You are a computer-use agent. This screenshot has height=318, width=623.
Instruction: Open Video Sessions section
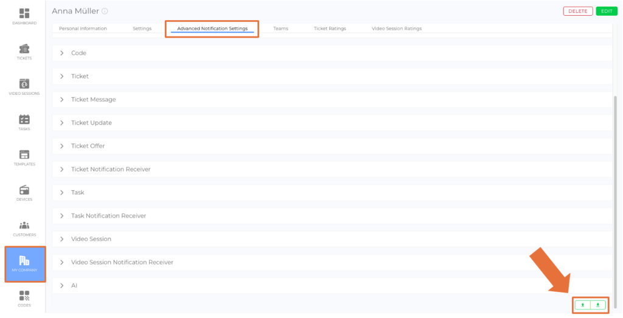(24, 87)
